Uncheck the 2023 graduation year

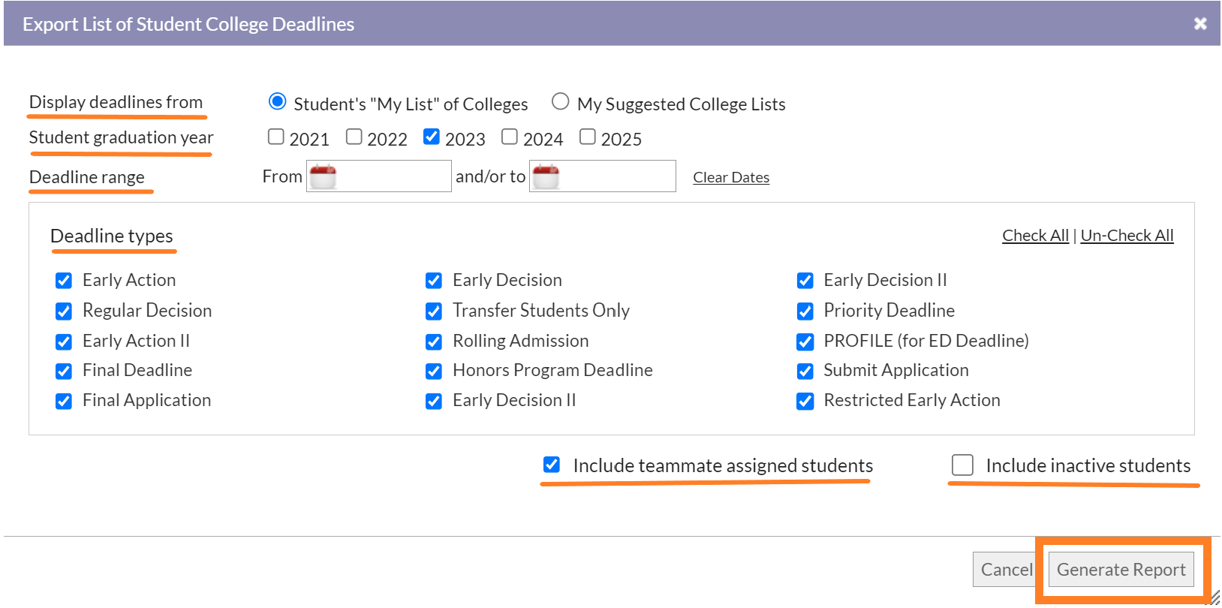pos(431,137)
